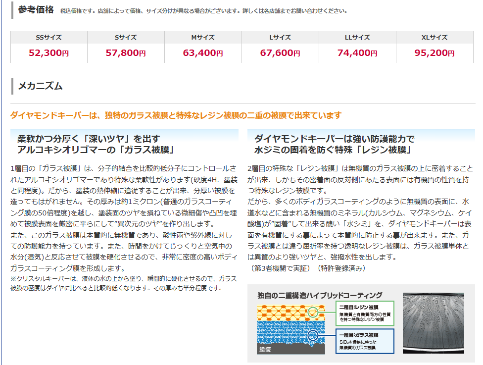Select the Mサイズ column header
Image resolution: width=483 pixels, height=365 pixels.
[x=203, y=38]
